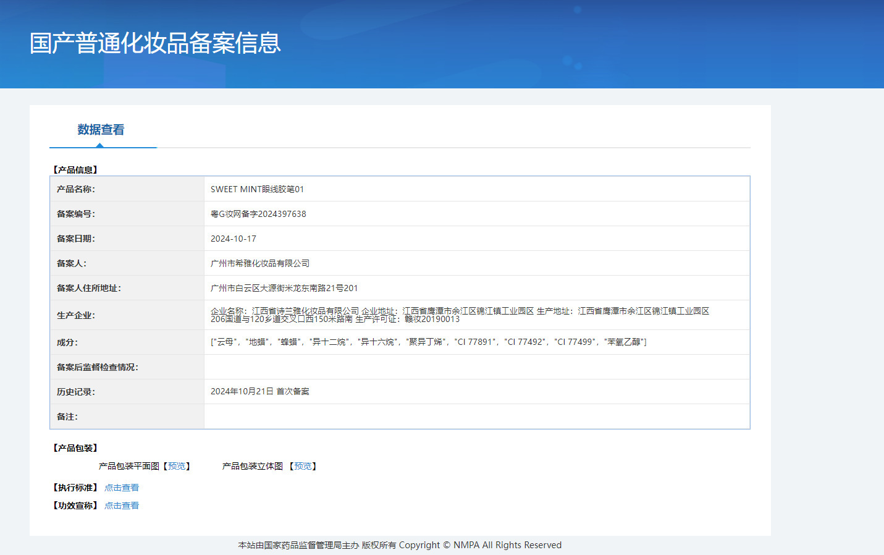Click the 【产品信息】 section heading
The image size is (884, 555).
75,170
